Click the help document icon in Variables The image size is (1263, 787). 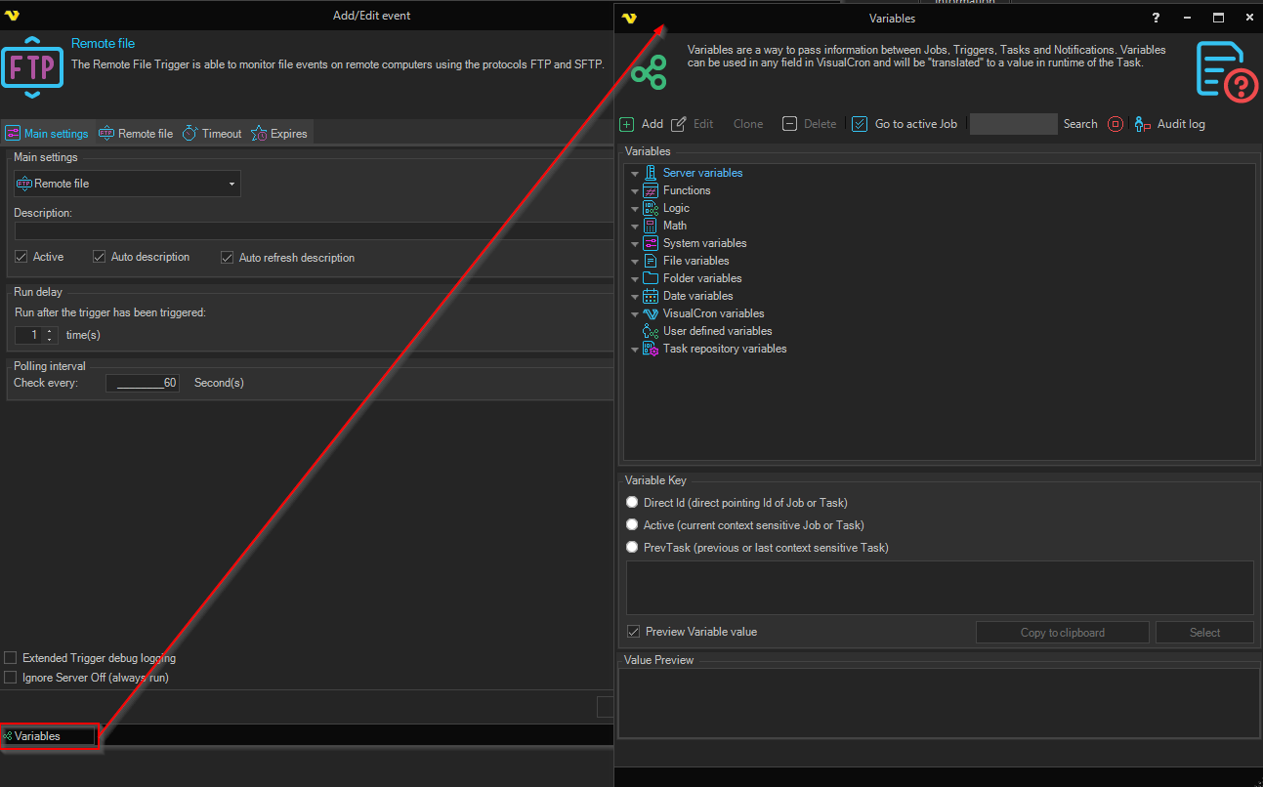pos(1225,70)
